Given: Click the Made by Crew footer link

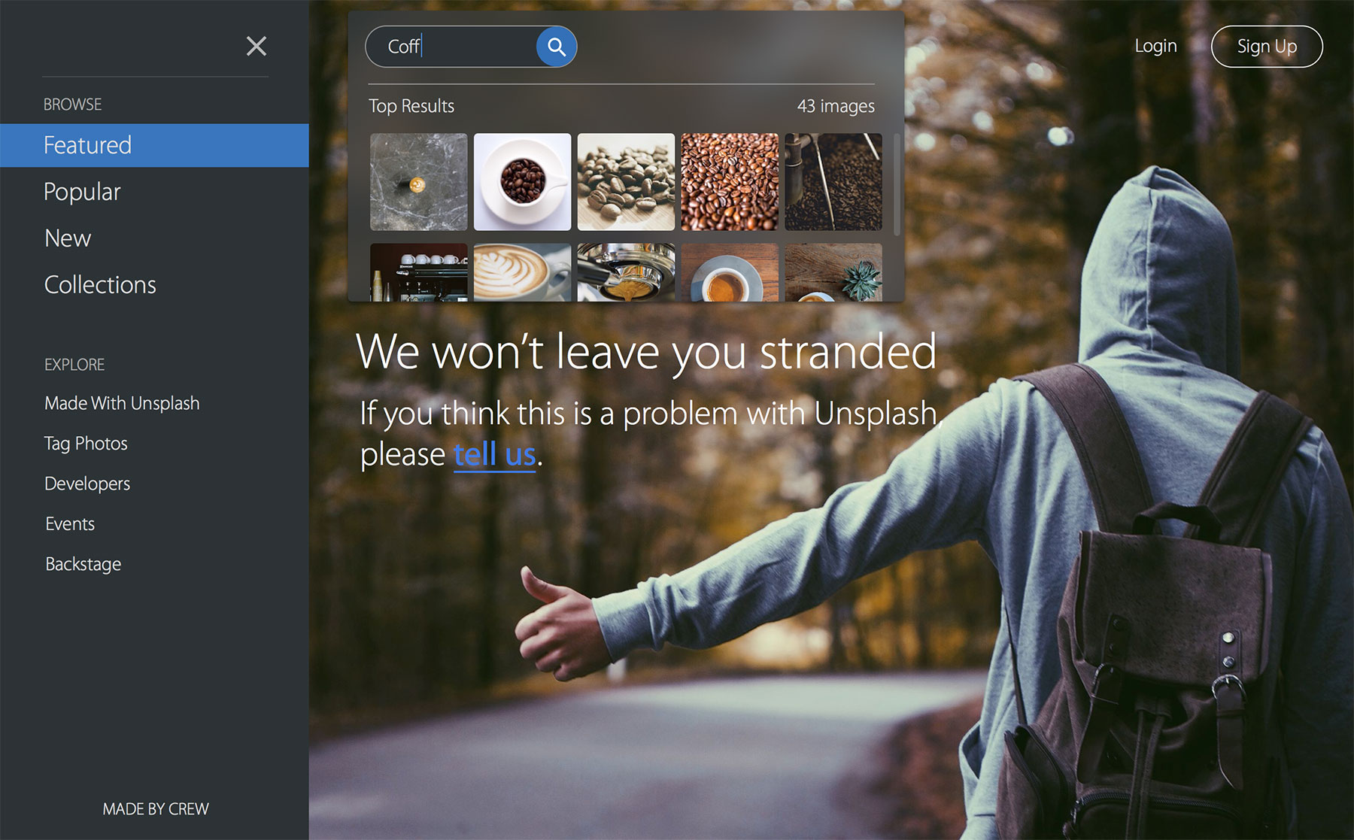Looking at the screenshot, I should click(x=156, y=809).
